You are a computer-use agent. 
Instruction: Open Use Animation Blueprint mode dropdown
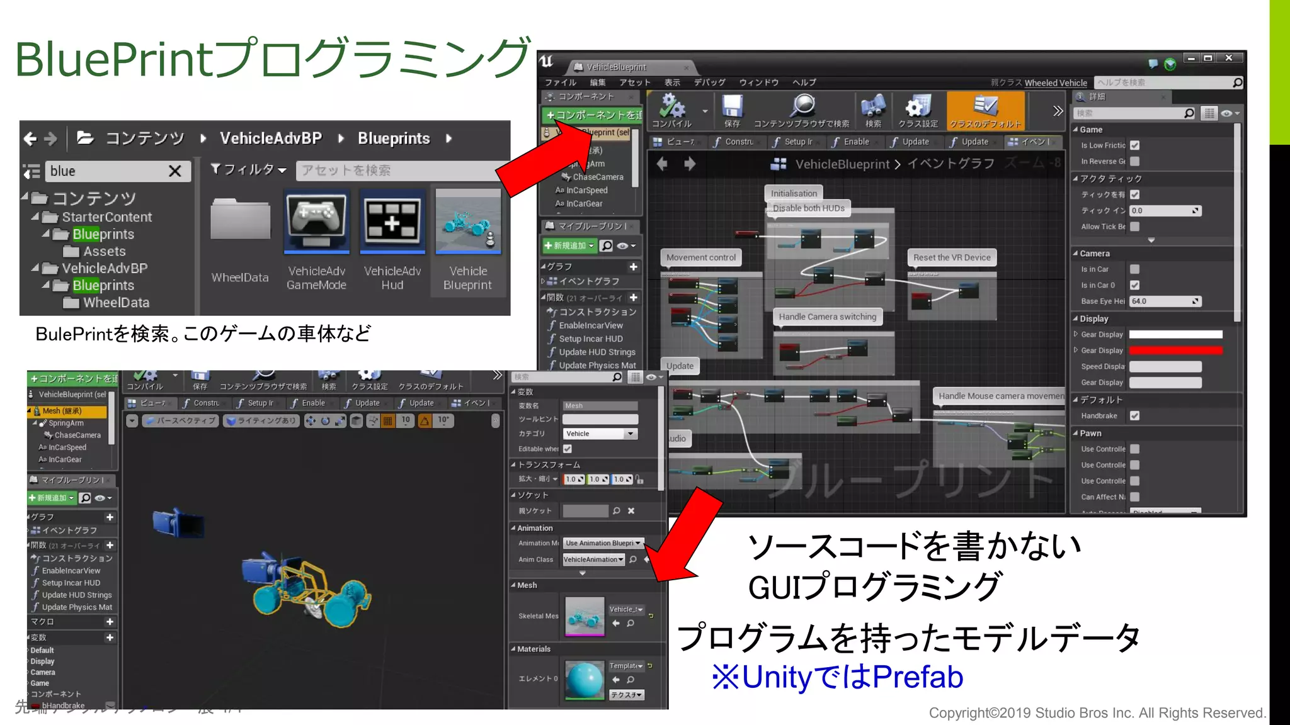tap(603, 543)
